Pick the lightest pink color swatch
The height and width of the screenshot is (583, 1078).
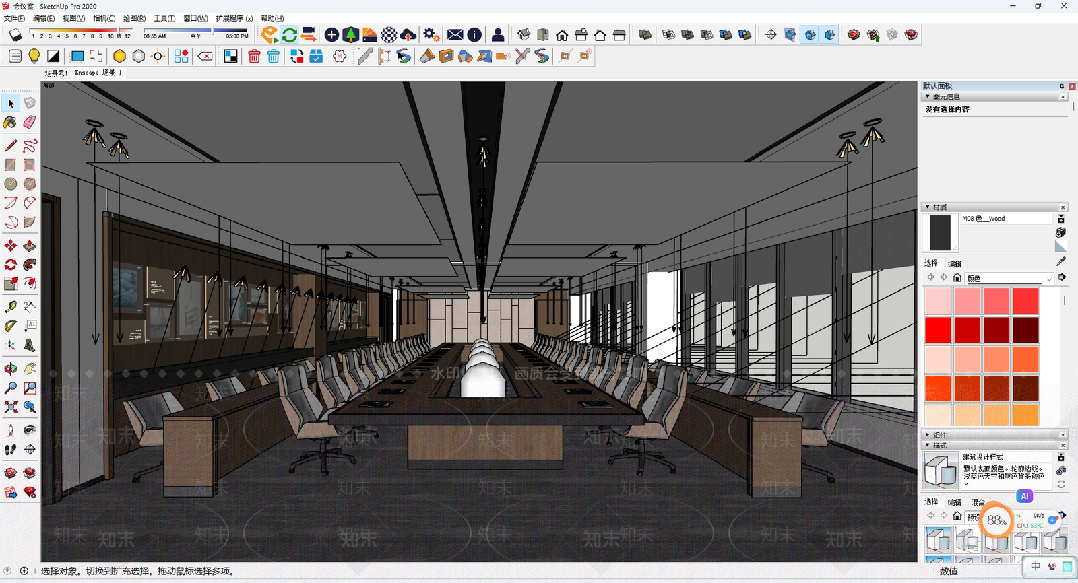click(x=938, y=301)
